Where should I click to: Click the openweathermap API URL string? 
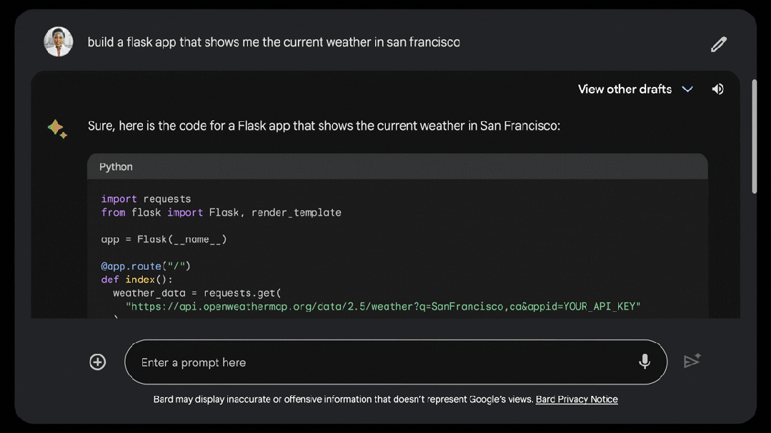coord(383,307)
